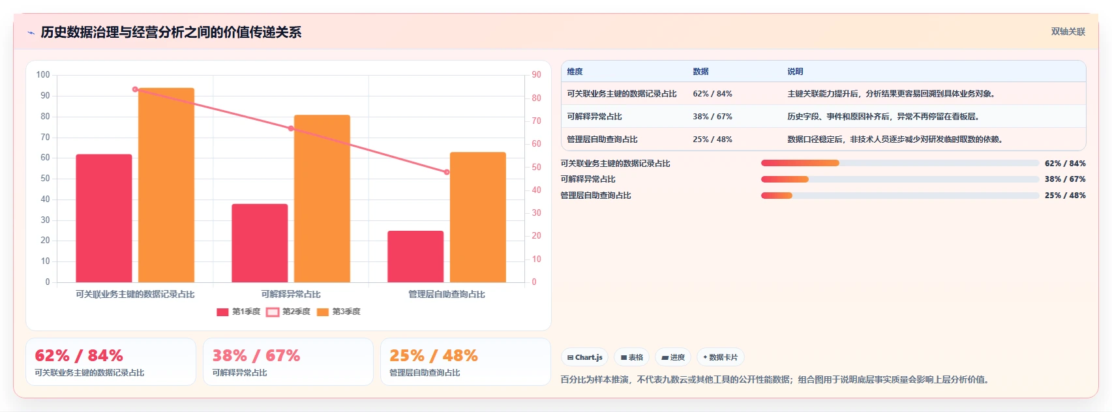This screenshot has height=412, width=1112.
Task: Click the 数据卡片 chip
Action: tap(720, 357)
